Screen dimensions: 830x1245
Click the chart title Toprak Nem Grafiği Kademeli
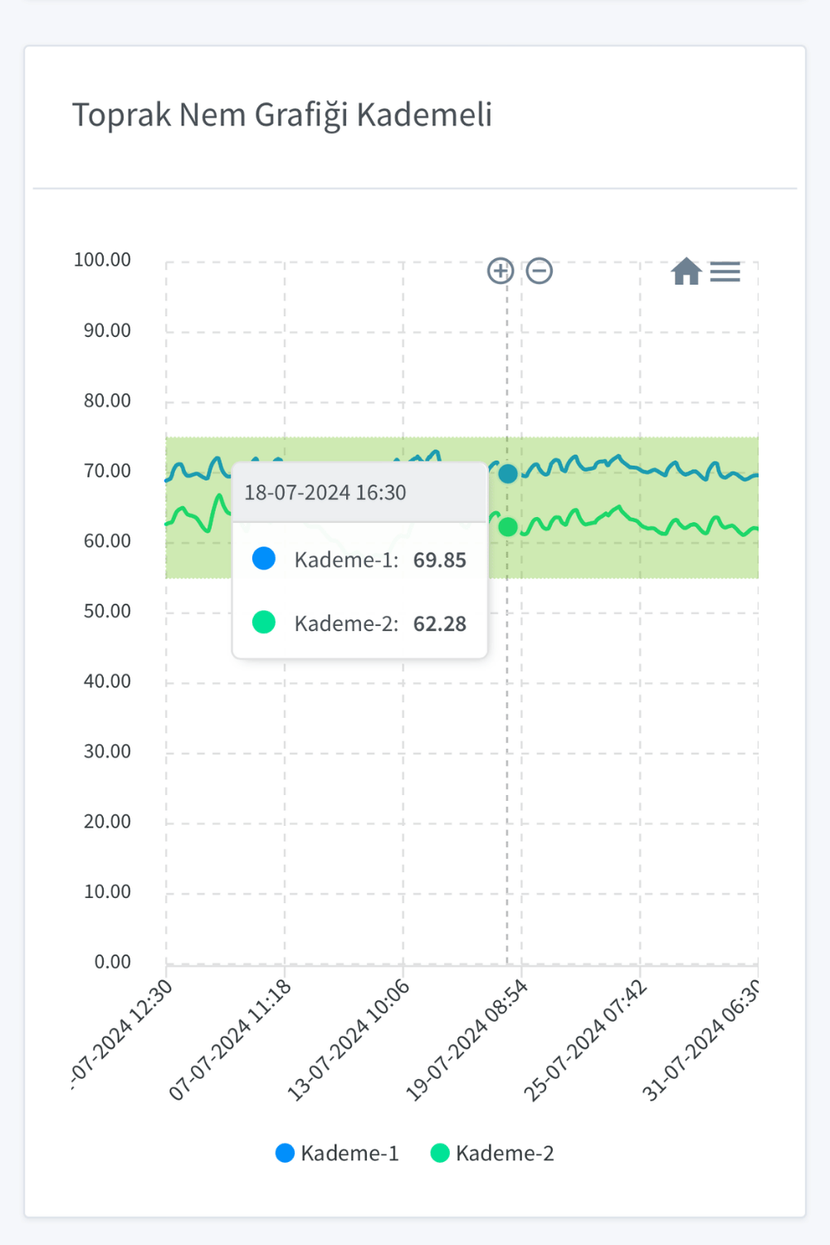click(282, 115)
